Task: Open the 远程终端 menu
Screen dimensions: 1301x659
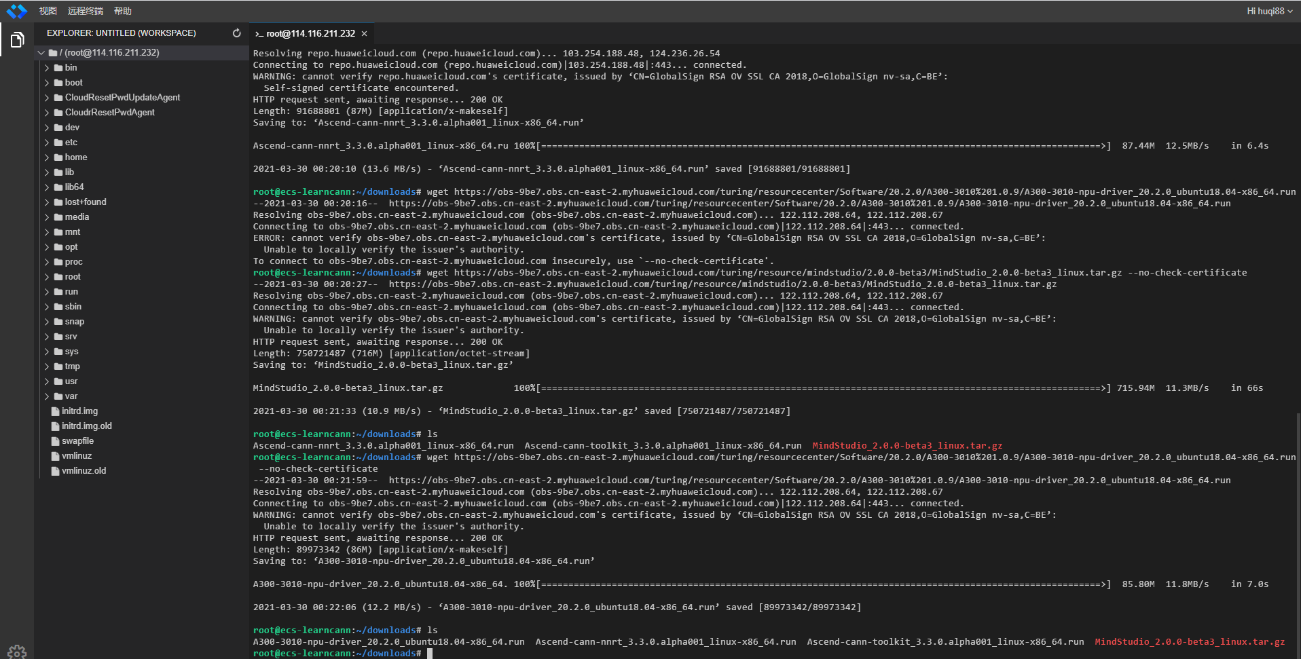Action: pyautogui.click(x=86, y=11)
